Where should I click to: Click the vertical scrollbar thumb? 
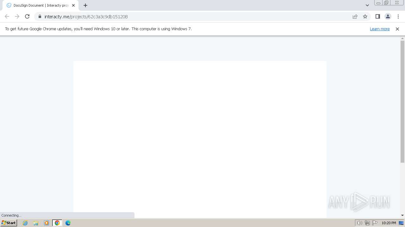[x=402, y=102]
